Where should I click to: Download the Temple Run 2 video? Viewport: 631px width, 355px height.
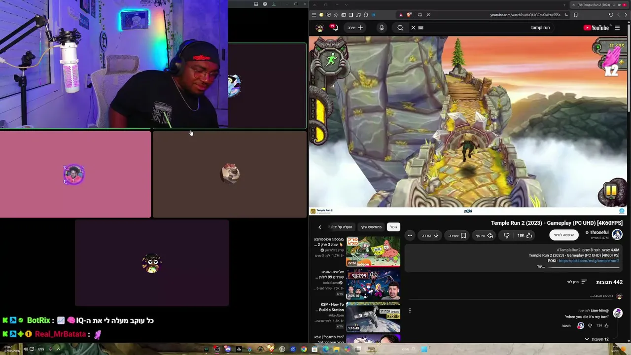430,235
